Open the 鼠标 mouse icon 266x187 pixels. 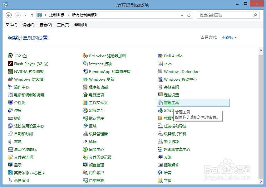pyautogui.click(x=85, y=141)
